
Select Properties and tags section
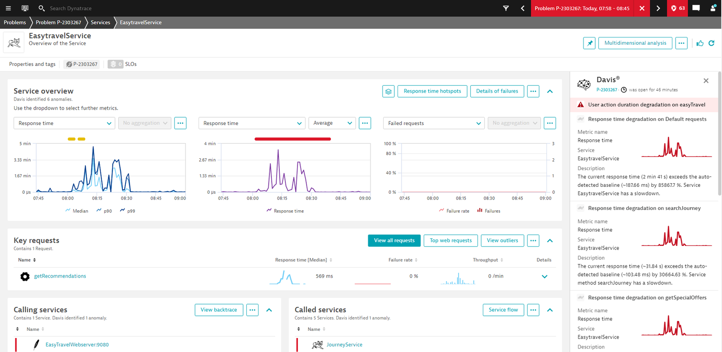32,64
